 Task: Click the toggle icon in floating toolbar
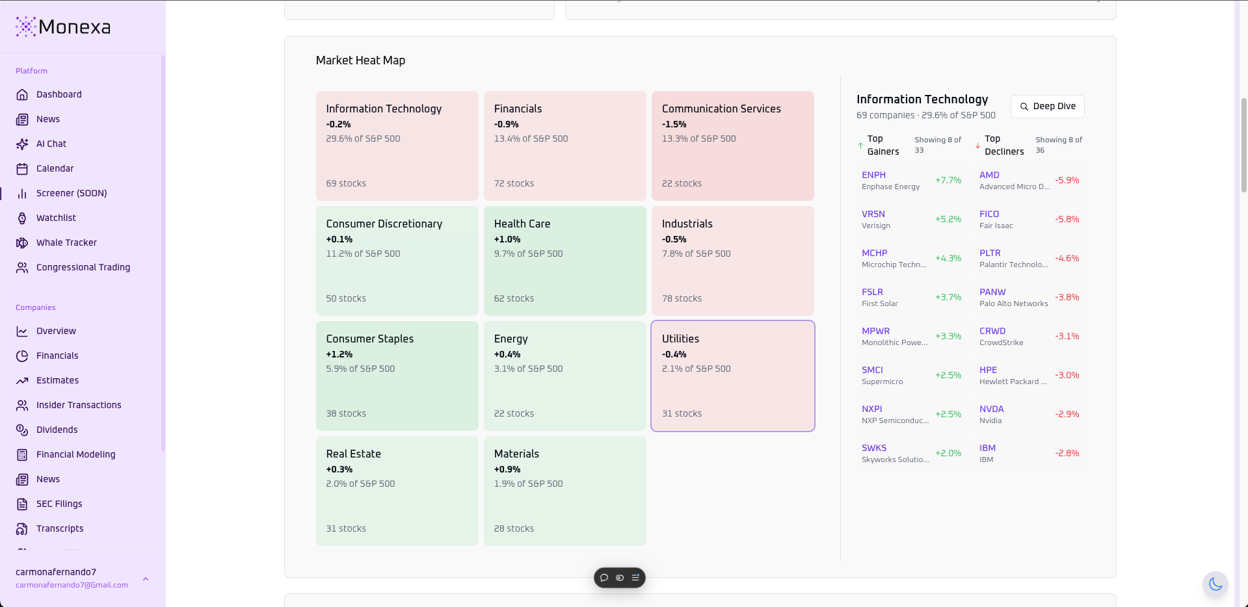(620, 578)
